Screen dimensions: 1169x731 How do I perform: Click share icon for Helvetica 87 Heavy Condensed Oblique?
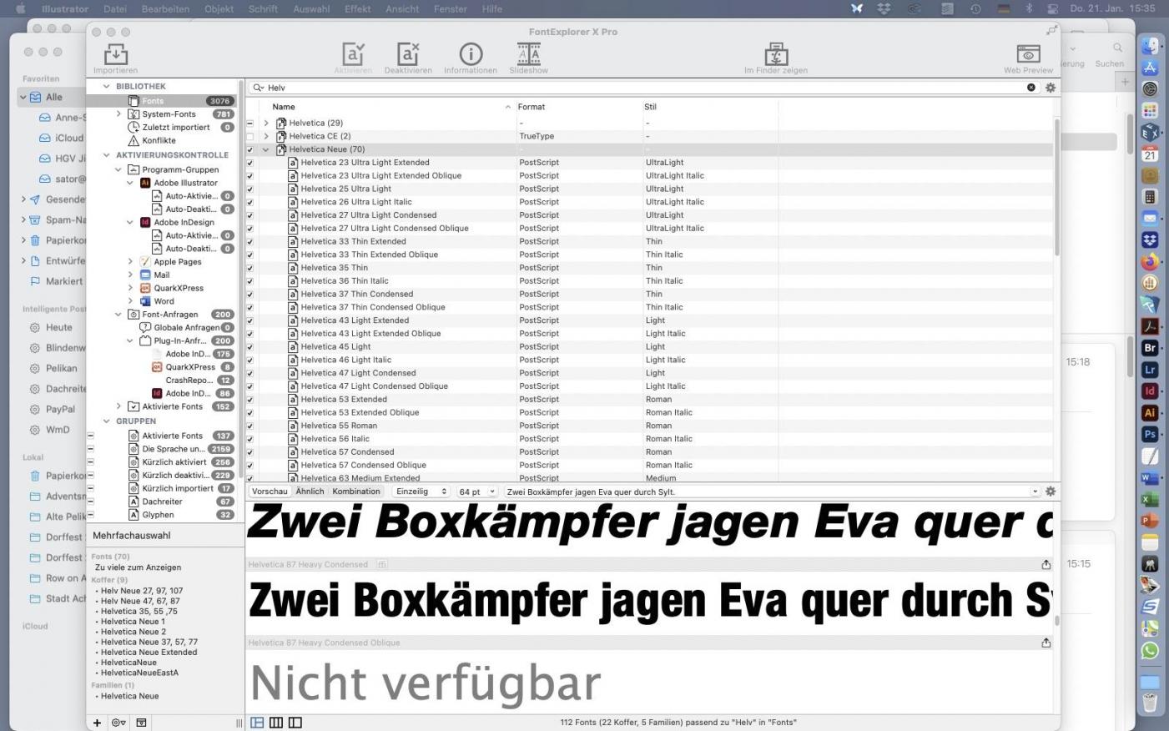(1046, 643)
